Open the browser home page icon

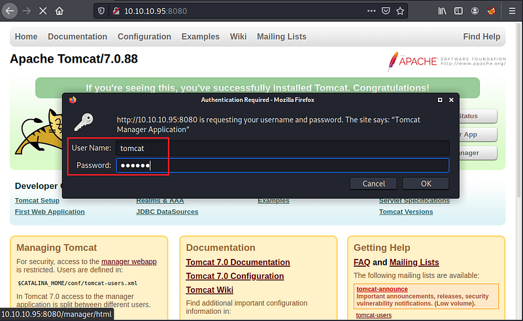click(59, 11)
